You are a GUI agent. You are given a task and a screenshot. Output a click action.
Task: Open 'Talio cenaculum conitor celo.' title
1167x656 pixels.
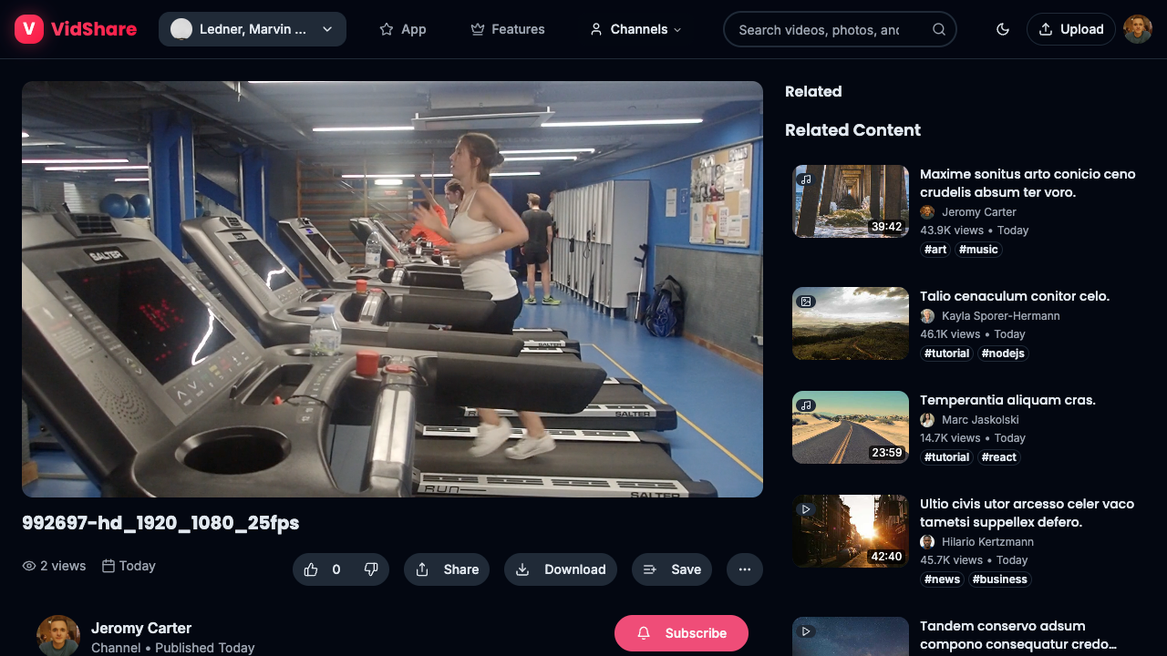(1015, 296)
